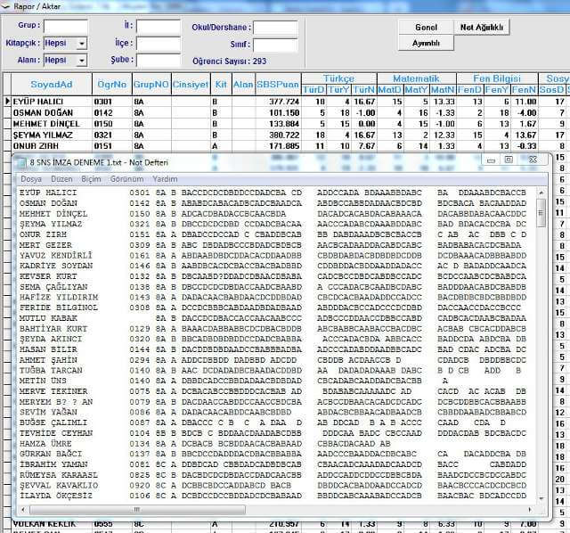Screen dimensions: 570x533
Task: Sort by ÖgrNo column header
Action: coord(111,85)
